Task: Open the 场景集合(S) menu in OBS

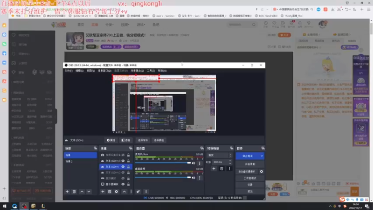Action: coord(137,71)
